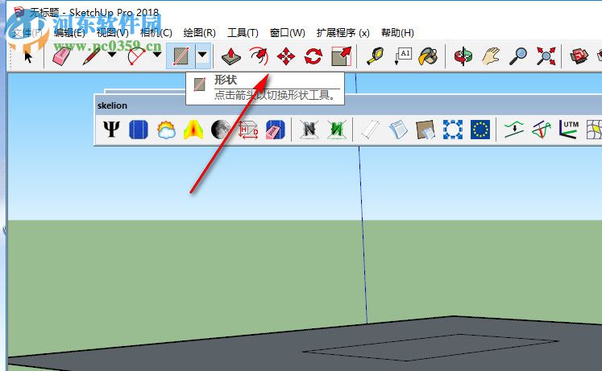The width and height of the screenshot is (602, 371).
Task: Open the 相机(C) menu
Action: (x=156, y=32)
